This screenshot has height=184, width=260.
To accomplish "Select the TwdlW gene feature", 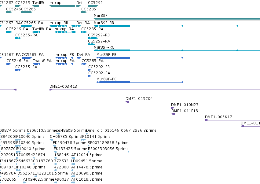I will tap(35, 6).
